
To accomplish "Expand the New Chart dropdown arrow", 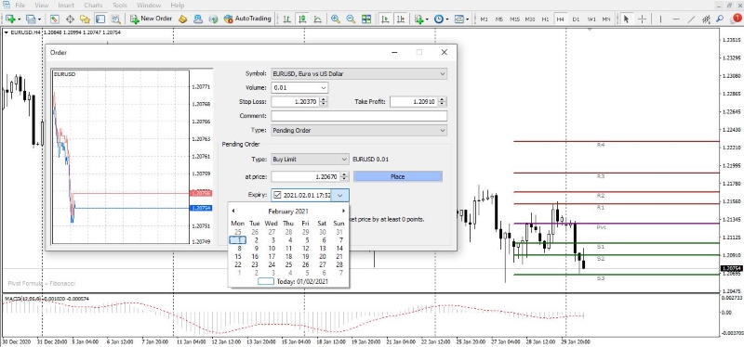I will (19, 19).
